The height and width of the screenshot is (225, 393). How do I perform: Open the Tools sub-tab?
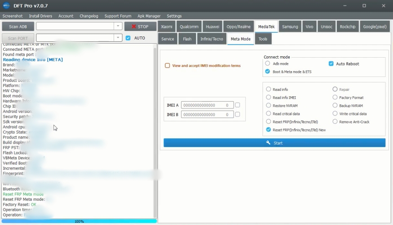point(263,39)
